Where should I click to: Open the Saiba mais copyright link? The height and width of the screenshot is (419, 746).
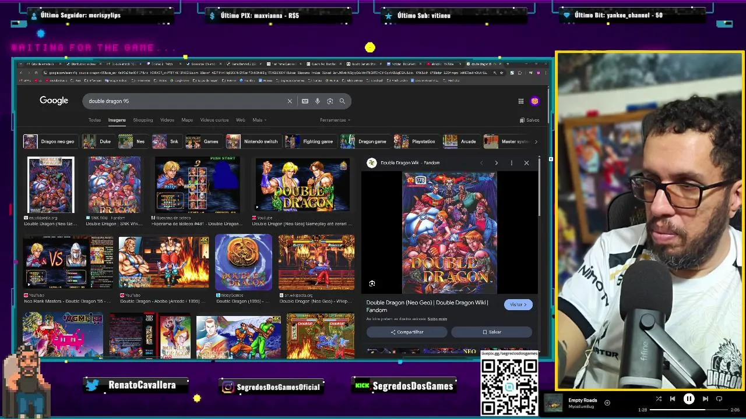click(437, 319)
